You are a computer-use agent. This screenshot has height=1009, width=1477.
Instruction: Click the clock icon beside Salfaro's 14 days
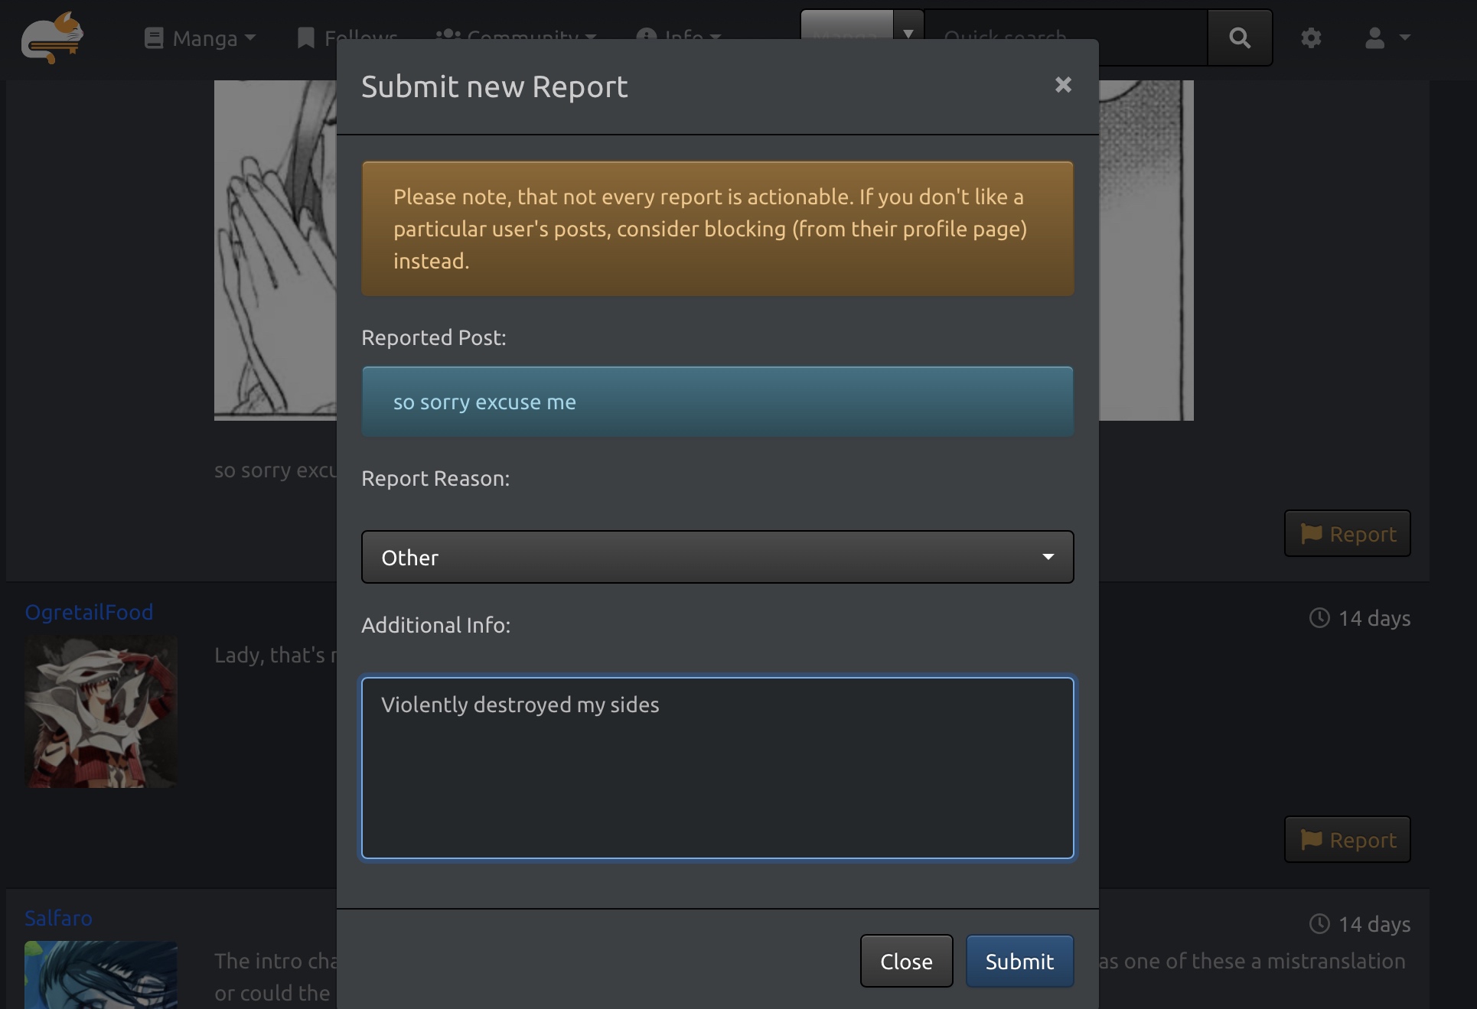(1319, 923)
